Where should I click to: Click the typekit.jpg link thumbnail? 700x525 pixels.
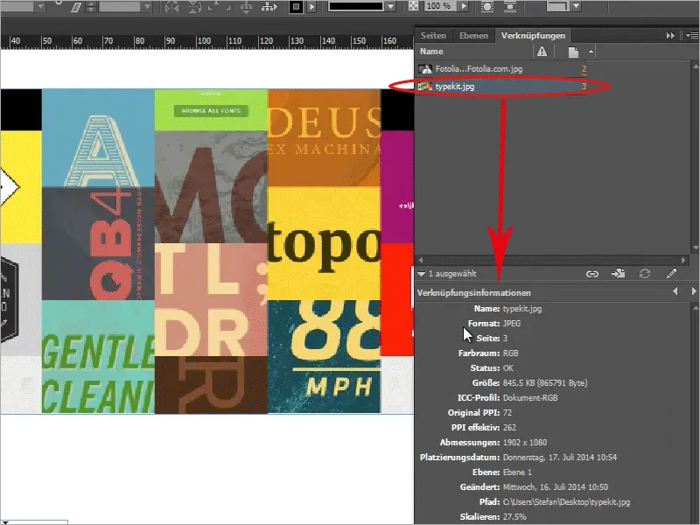tap(425, 86)
